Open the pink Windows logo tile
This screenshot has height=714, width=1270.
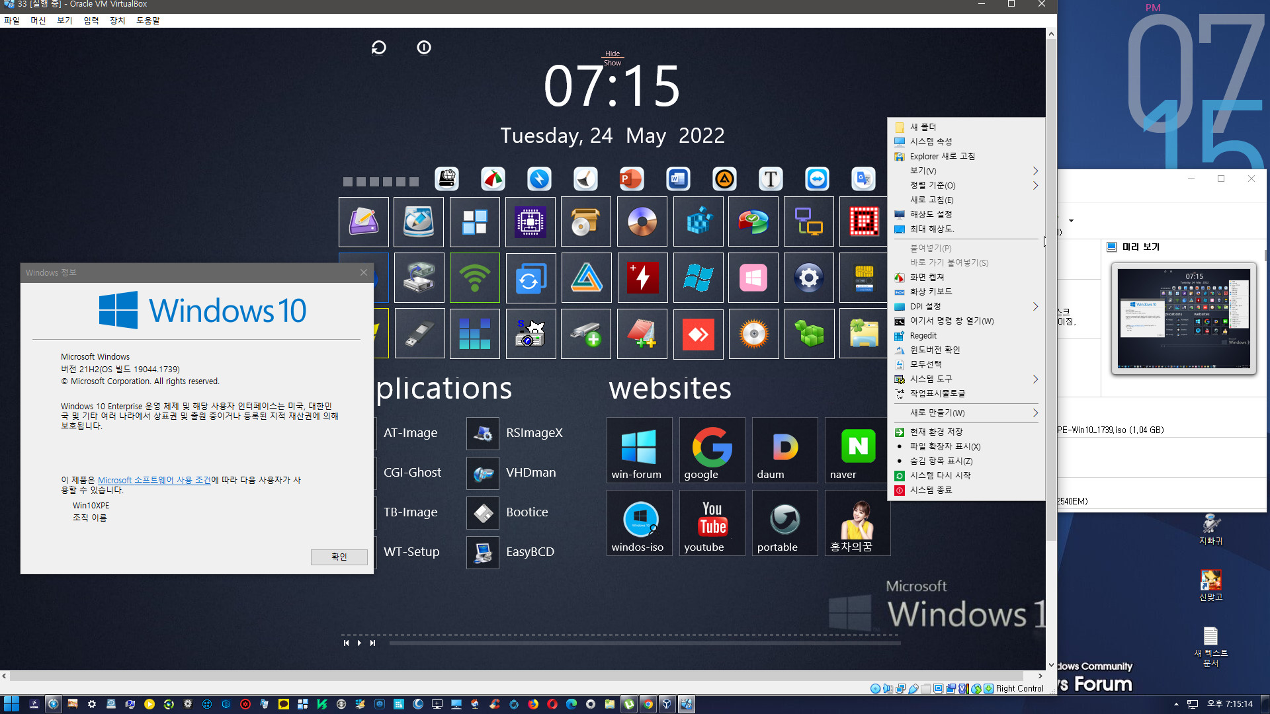pos(753,278)
